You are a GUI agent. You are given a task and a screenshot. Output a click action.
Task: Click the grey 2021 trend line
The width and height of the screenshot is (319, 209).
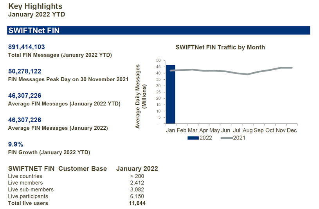(x=231, y=71)
